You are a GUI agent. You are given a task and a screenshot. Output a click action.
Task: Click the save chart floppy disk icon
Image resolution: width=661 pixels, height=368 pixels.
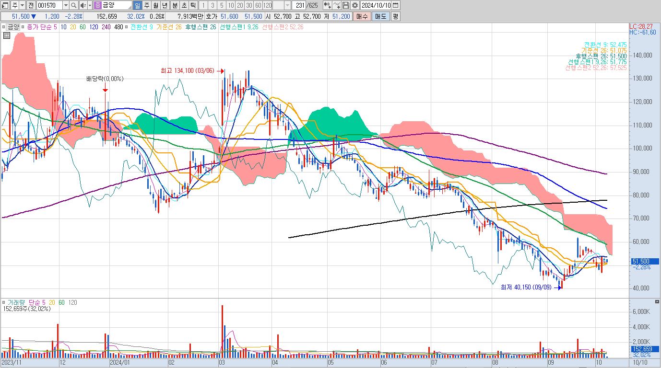tap(345, 5)
